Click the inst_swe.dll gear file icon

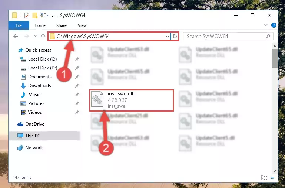click(97, 99)
